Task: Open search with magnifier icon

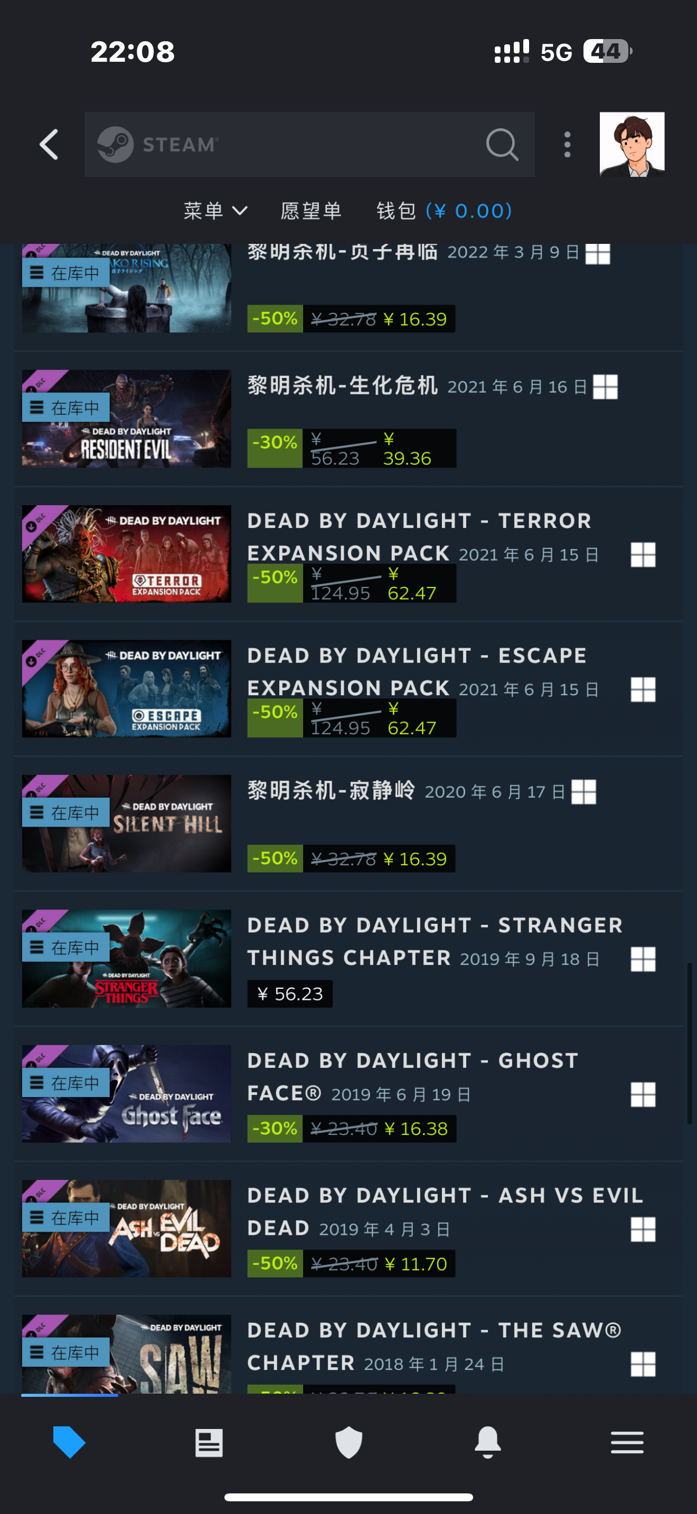Action: (502, 145)
